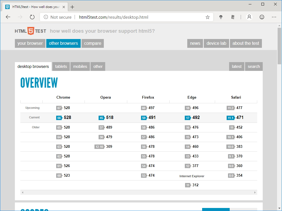Select the 'desktop browsers' tab
Screen dimensions: 282x211
point(33,66)
